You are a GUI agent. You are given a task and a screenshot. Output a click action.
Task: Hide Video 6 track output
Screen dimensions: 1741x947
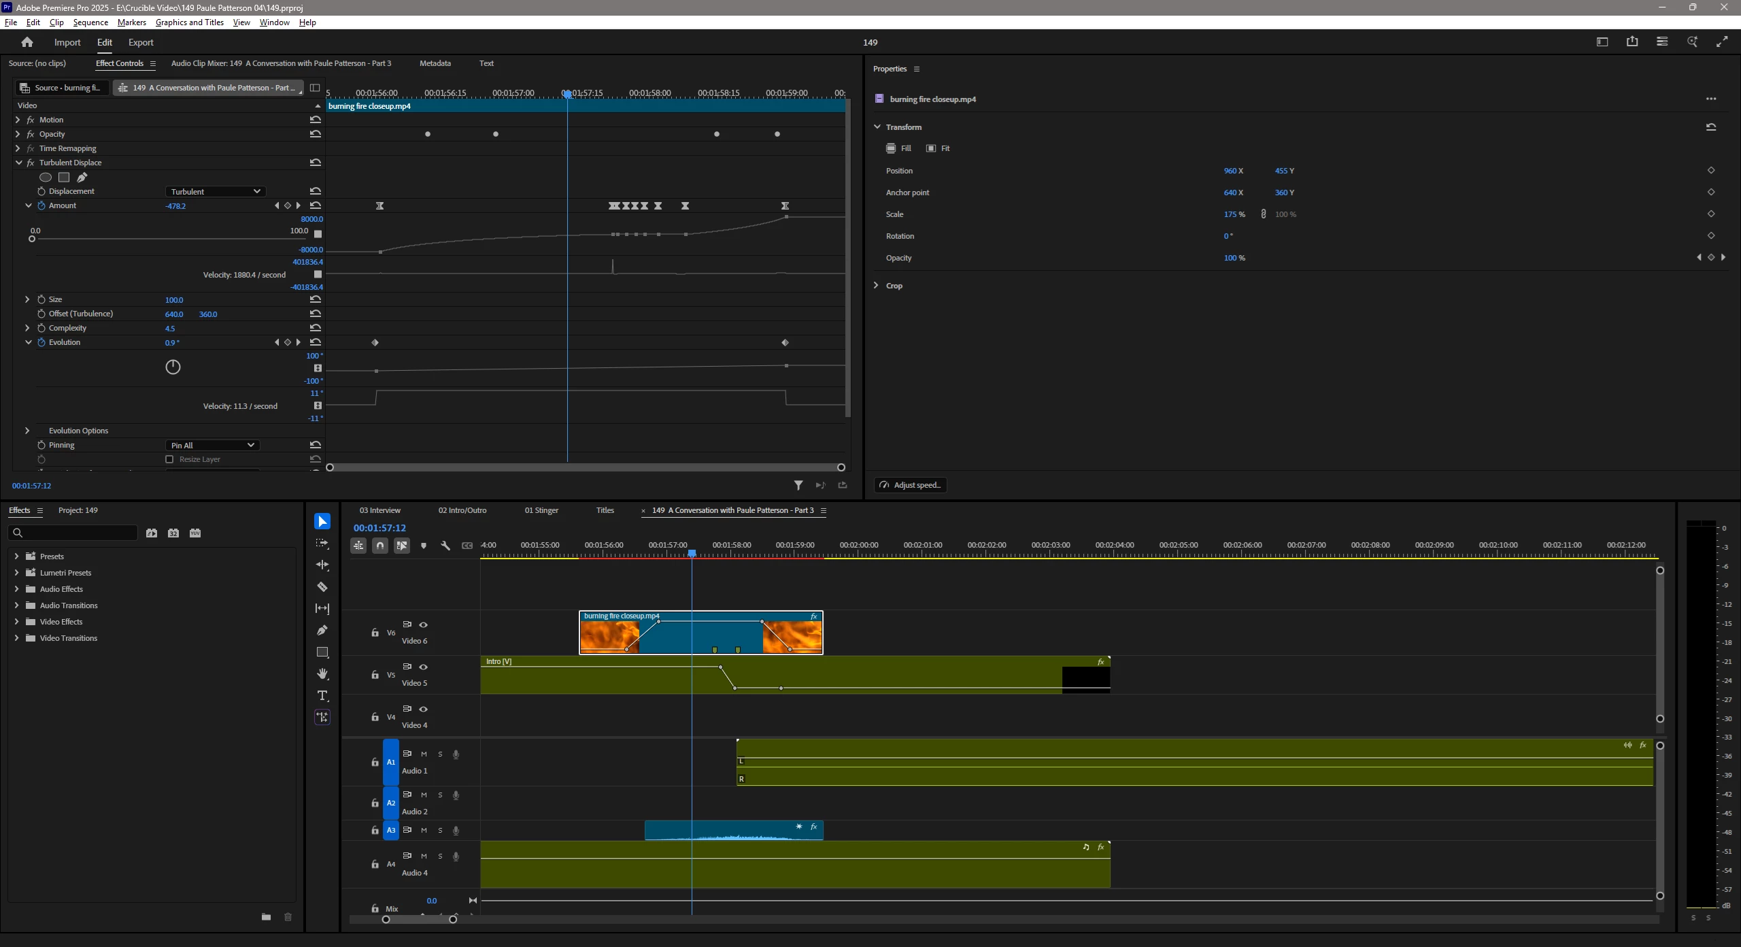(424, 625)
